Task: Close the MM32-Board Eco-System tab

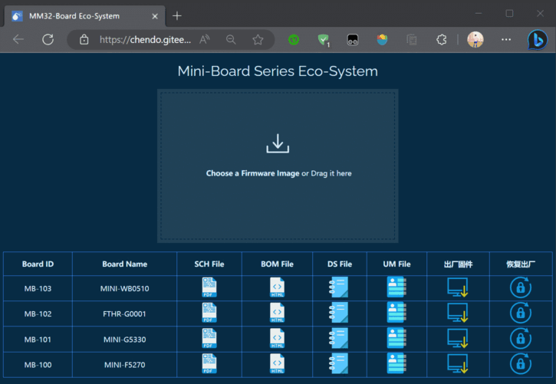Action: click(x=155, y=15)
